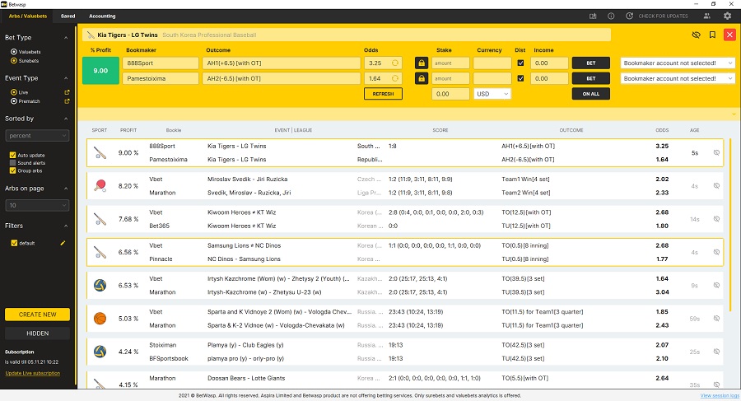
Task: Refresh Pamestoixima odds 1.64 icon
Action: pyautogui.click(x=395, y=78)
